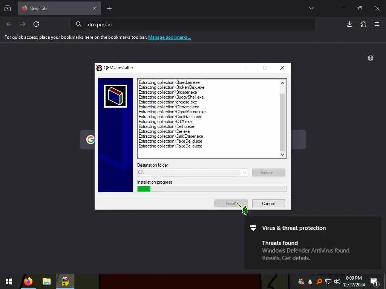Open the volume speaker tray icon
This screenshot has width=386, height=289.
point(337,281)
